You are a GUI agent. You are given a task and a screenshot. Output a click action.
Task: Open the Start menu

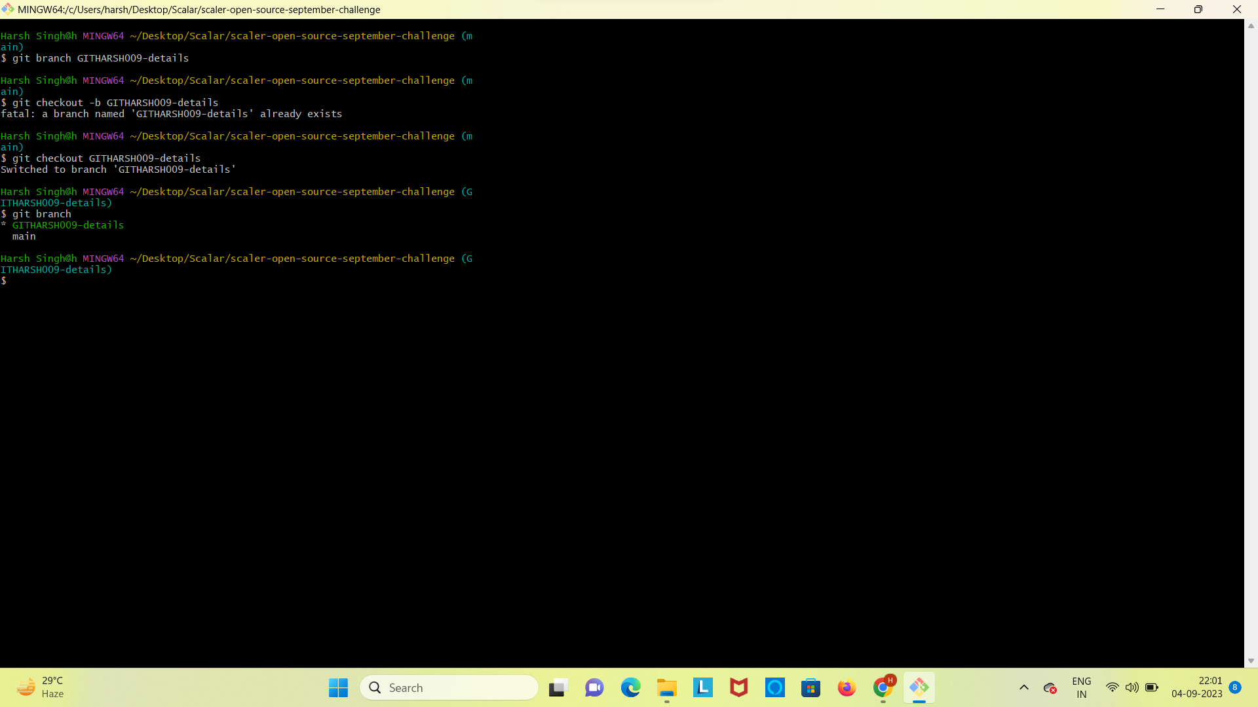(x=337, y=687)
